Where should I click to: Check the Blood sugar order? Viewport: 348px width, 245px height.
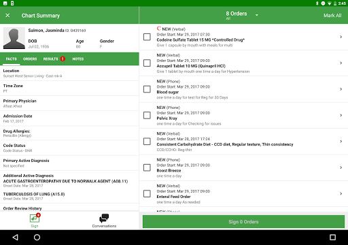(x=147, y=89)
